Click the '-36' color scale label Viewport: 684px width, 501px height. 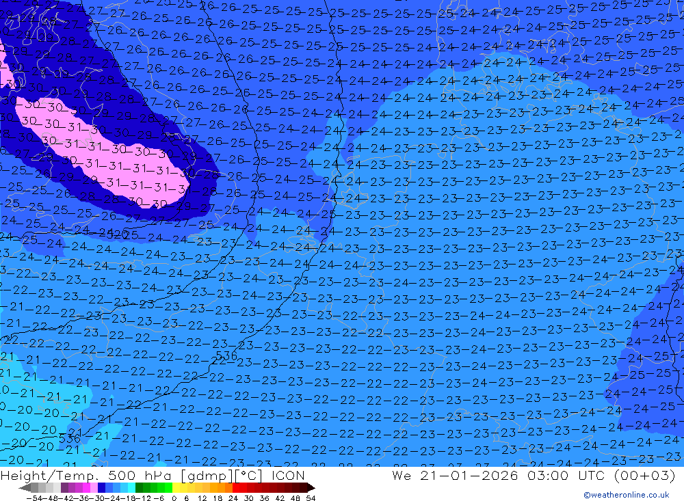tap(83, 498)
